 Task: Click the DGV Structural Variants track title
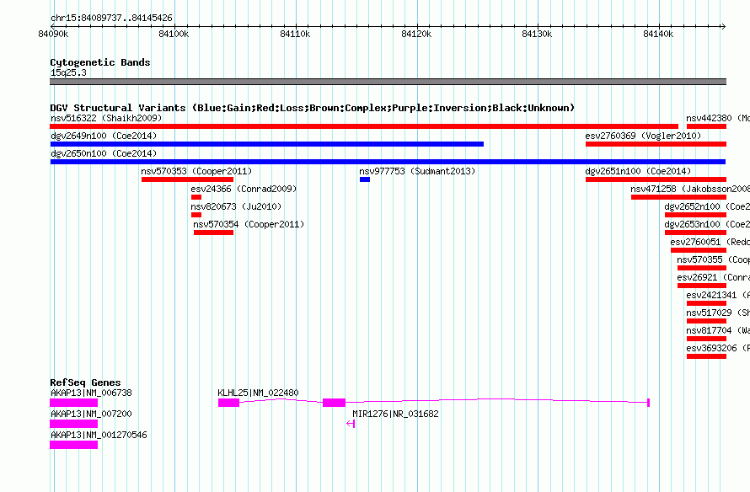coord(313,108)
